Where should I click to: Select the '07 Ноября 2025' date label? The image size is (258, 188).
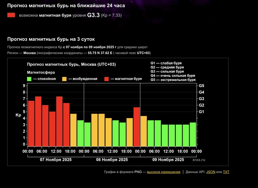coord(56,160)
